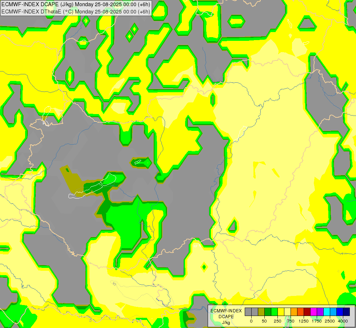This screenshot has height=328, width=356.
Task: Click legend scale value 2500
Action: [x=330, y=321]
